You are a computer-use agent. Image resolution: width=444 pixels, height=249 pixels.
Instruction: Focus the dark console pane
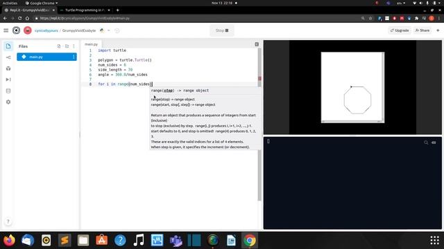352,183
